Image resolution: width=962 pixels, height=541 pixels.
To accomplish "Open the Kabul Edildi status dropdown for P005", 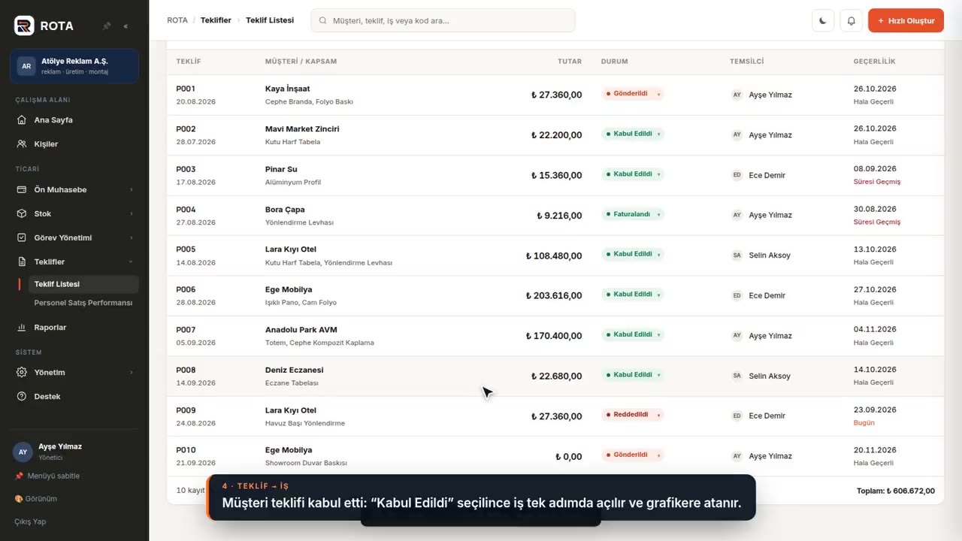I will [633, 254].
